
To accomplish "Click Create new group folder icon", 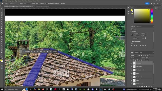I will (147, 86).
